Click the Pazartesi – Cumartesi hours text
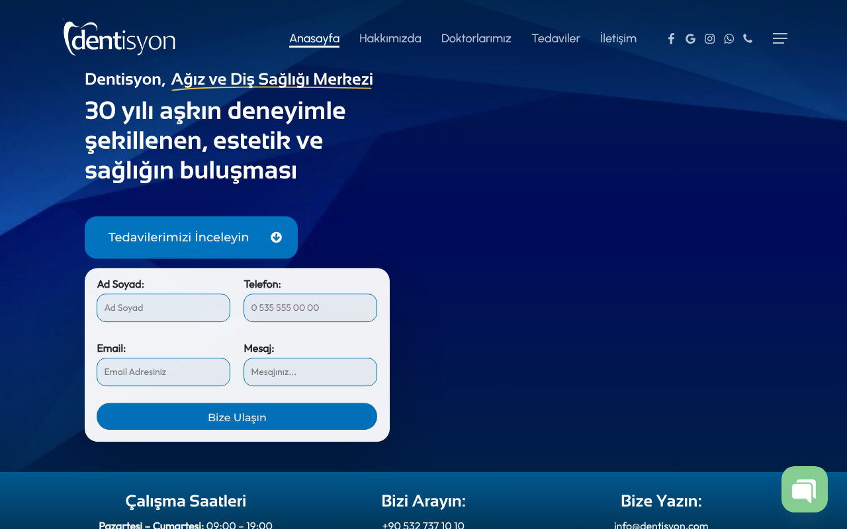The width and height of the screenshot is (847, 529). pyautogui.click(x=185, y=525)
